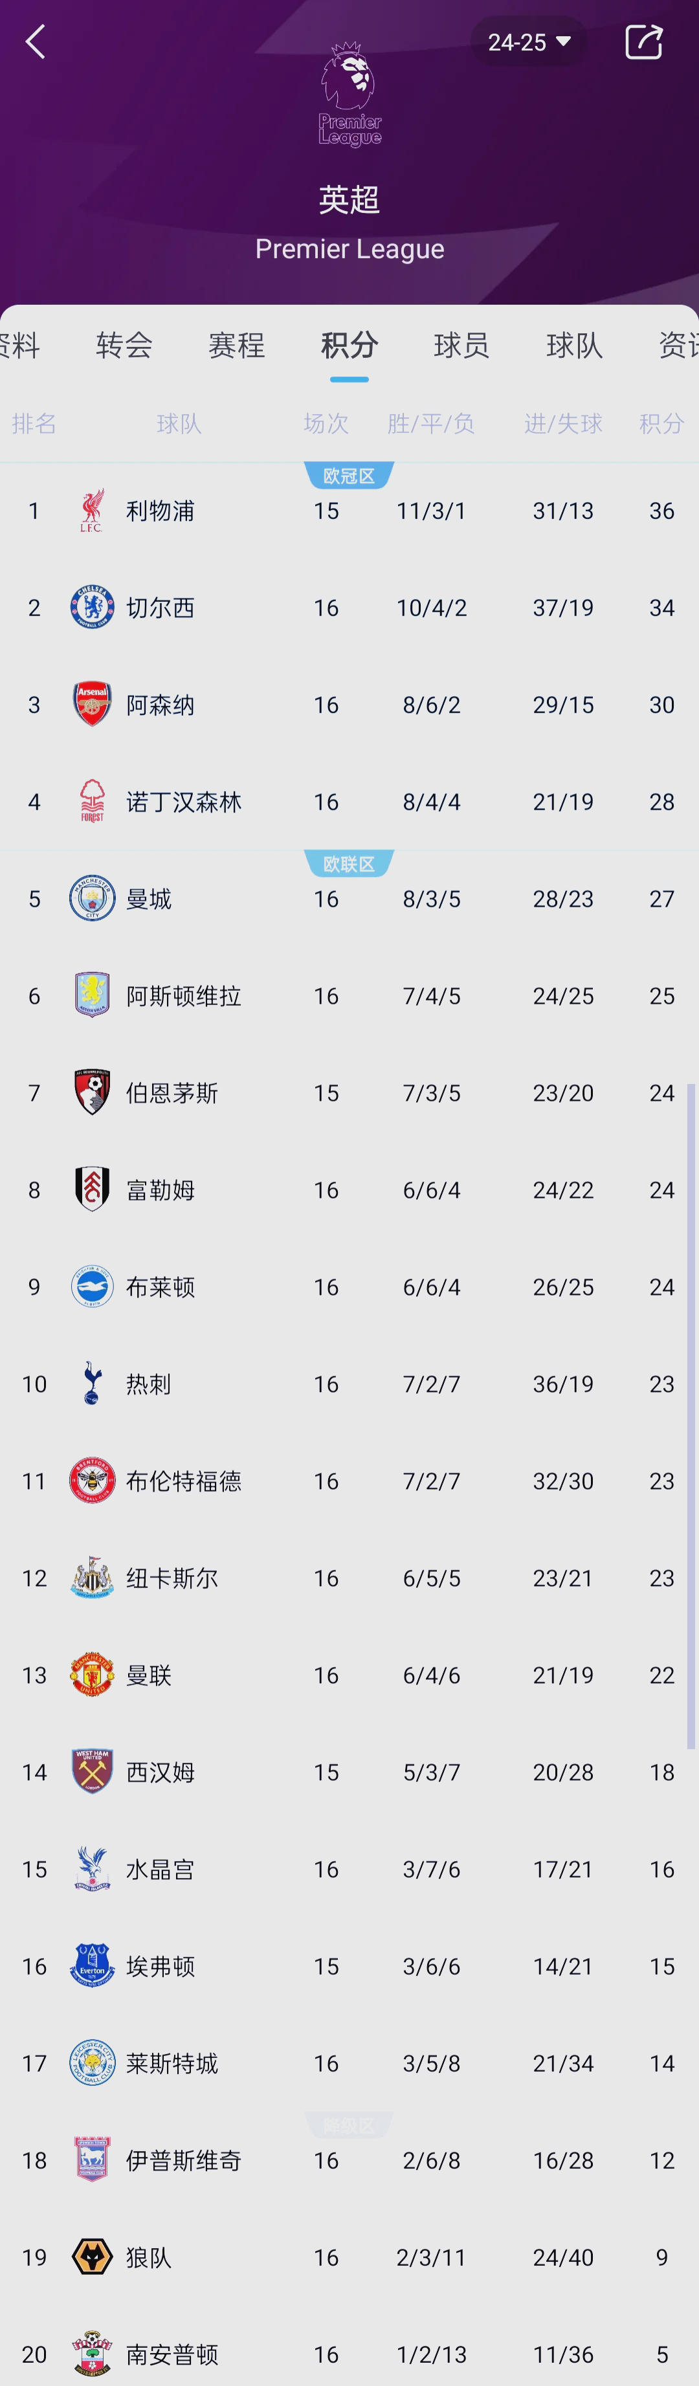Tap the Arsenal club crest

click(x=92, y=705)
